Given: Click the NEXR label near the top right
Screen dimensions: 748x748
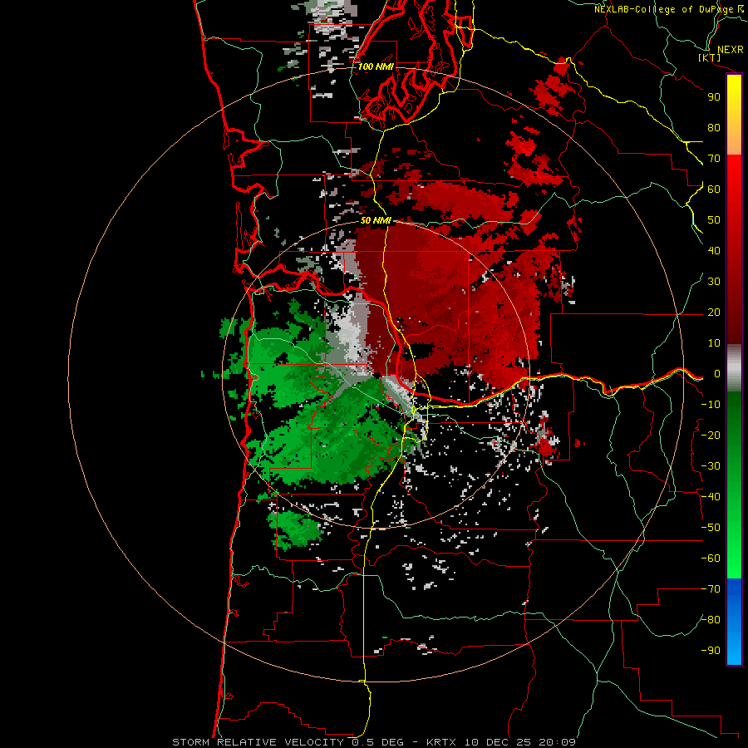Looking at the screenshot, I should 731,50.
